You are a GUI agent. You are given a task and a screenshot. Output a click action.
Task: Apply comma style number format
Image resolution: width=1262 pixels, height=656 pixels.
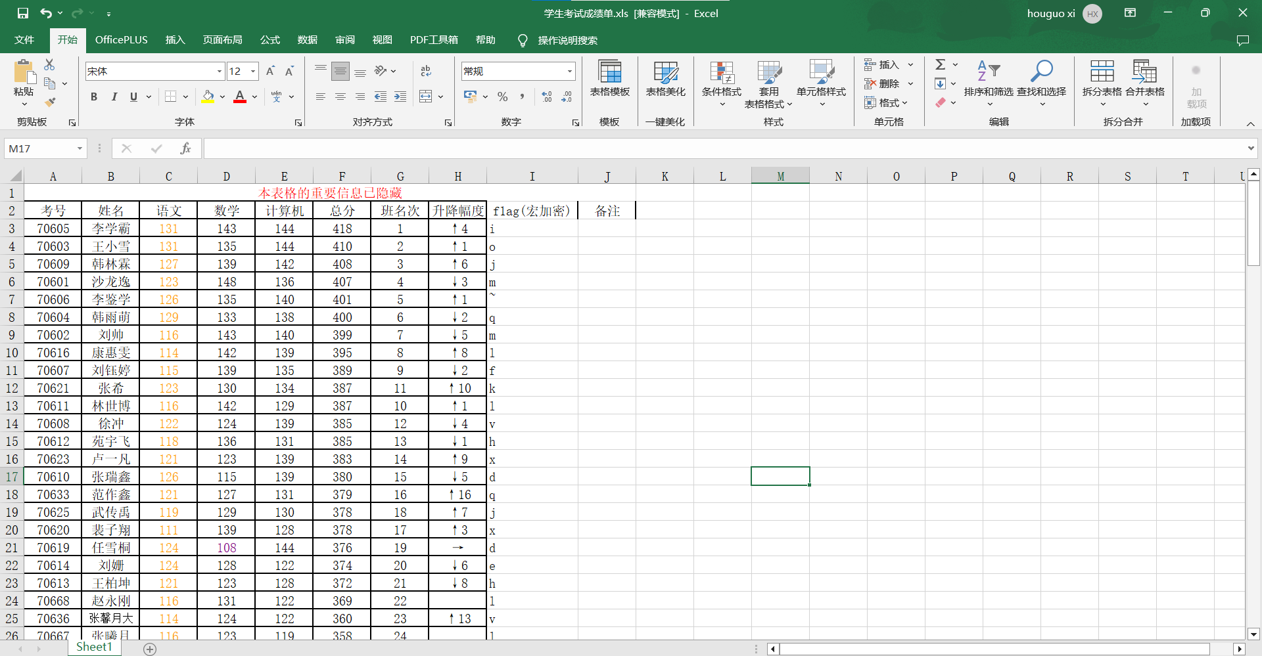[x=522, y=97]
